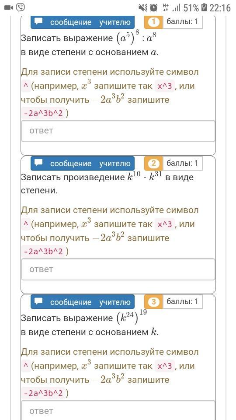This screenshot has width=236, height=420.
Task: Tap the Viber notification icon
Action: [21, 8]
